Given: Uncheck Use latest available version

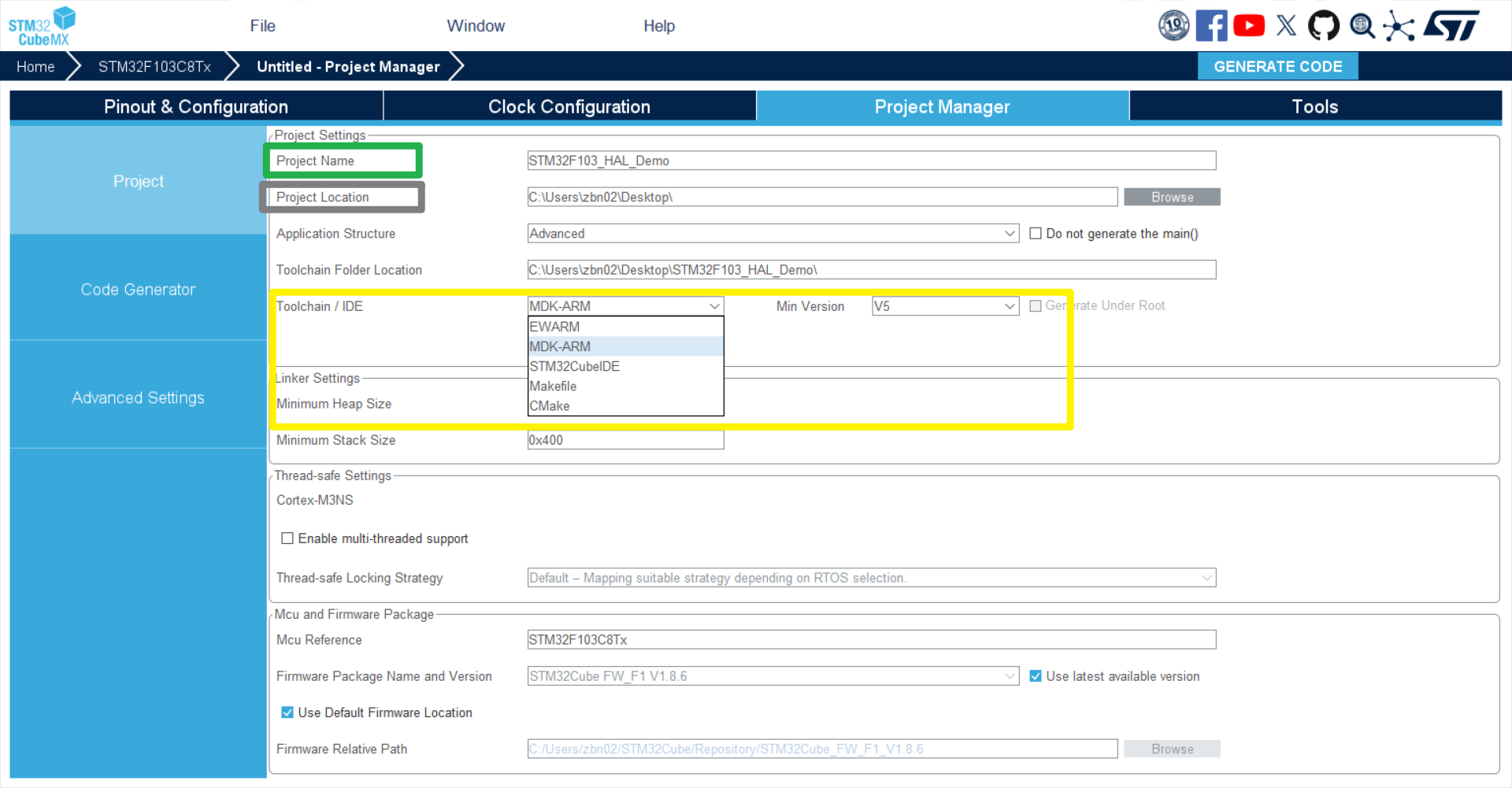Looking at the screenshot, I should point(1036,676).
